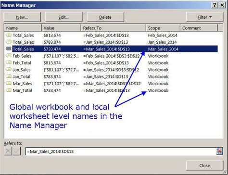Select Total_Sales row scoped to Jan_Sales_2014
Viewport: 228px width, 175px height.
click(x=111, y=42)
